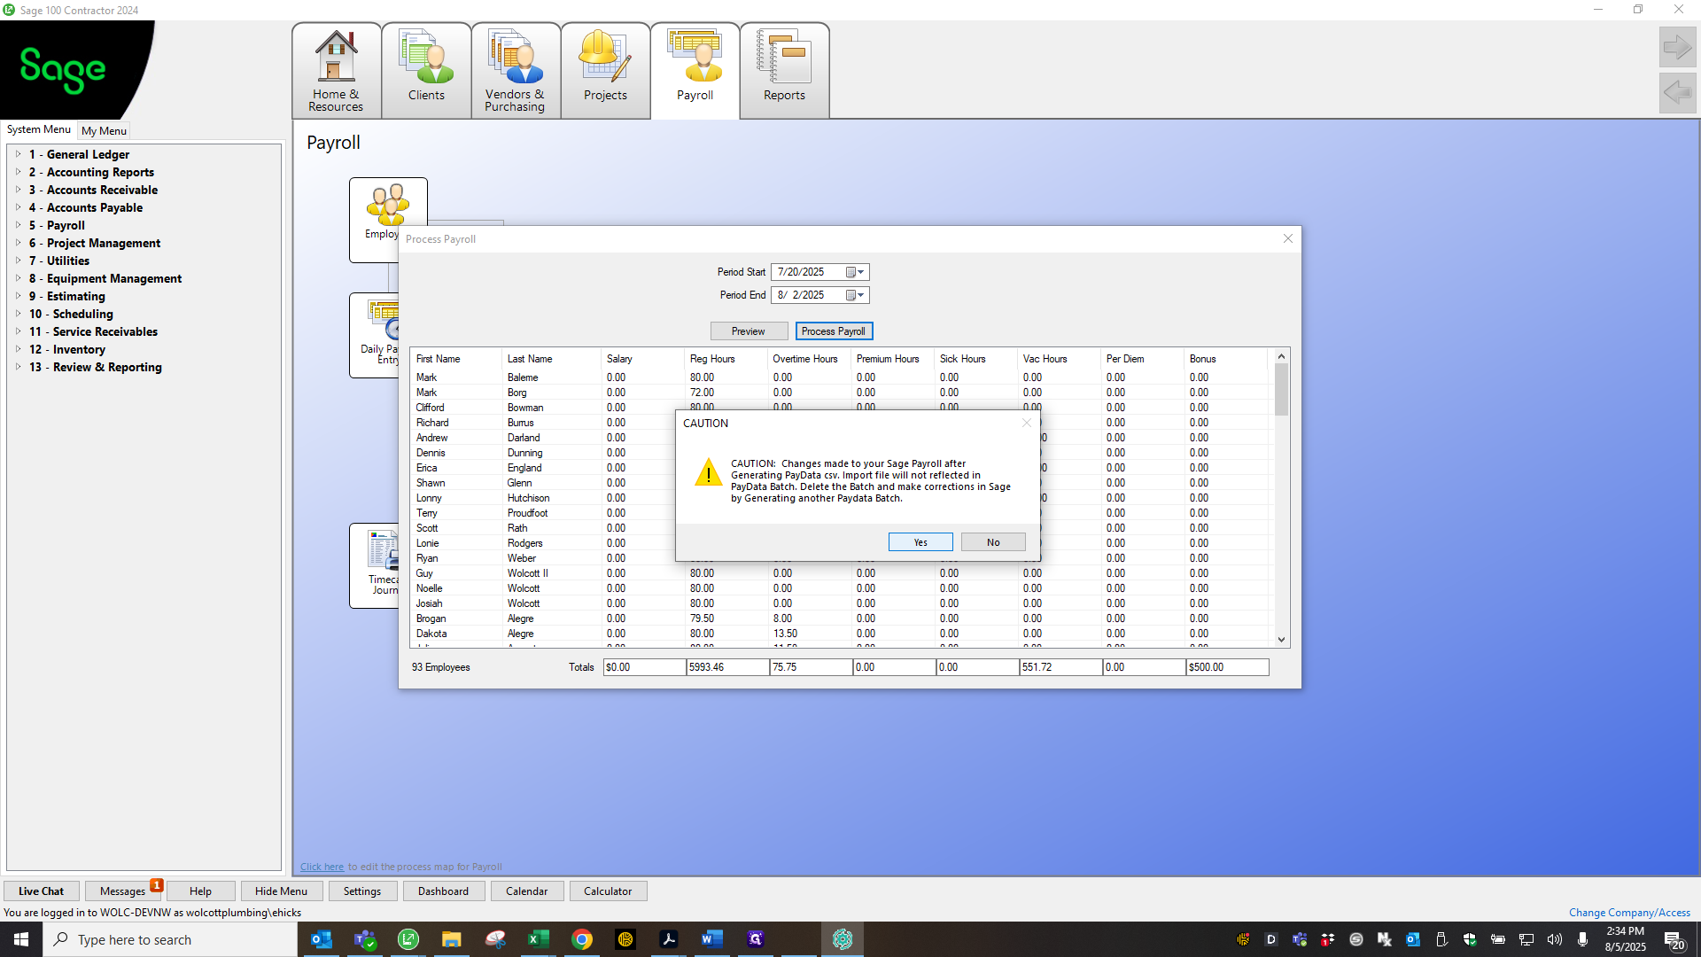Open the Calendar button
This screenshot has width=1701, height=957.
pos(526,891)
